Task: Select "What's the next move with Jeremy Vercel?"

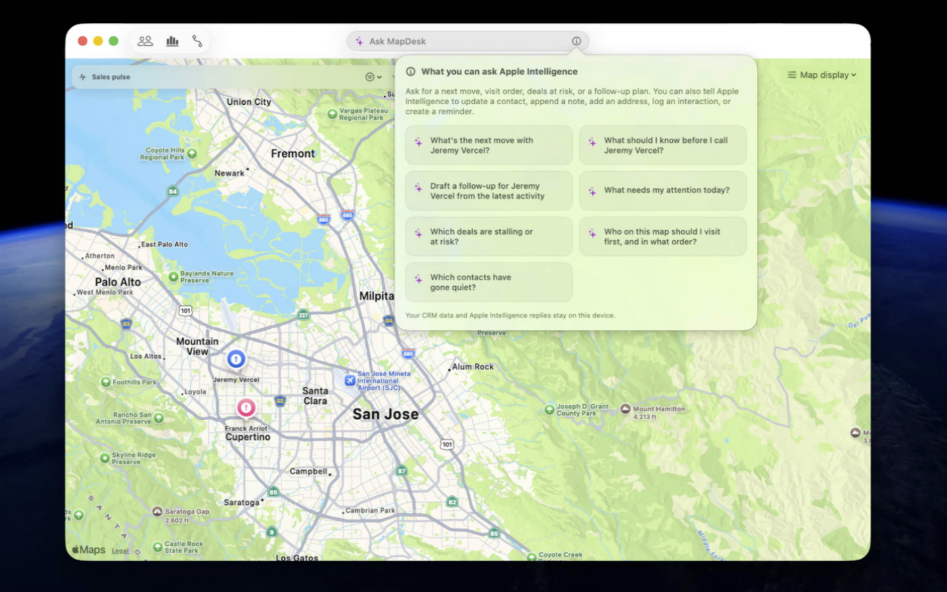Action: pyautogui.click(x=489, y=145)
